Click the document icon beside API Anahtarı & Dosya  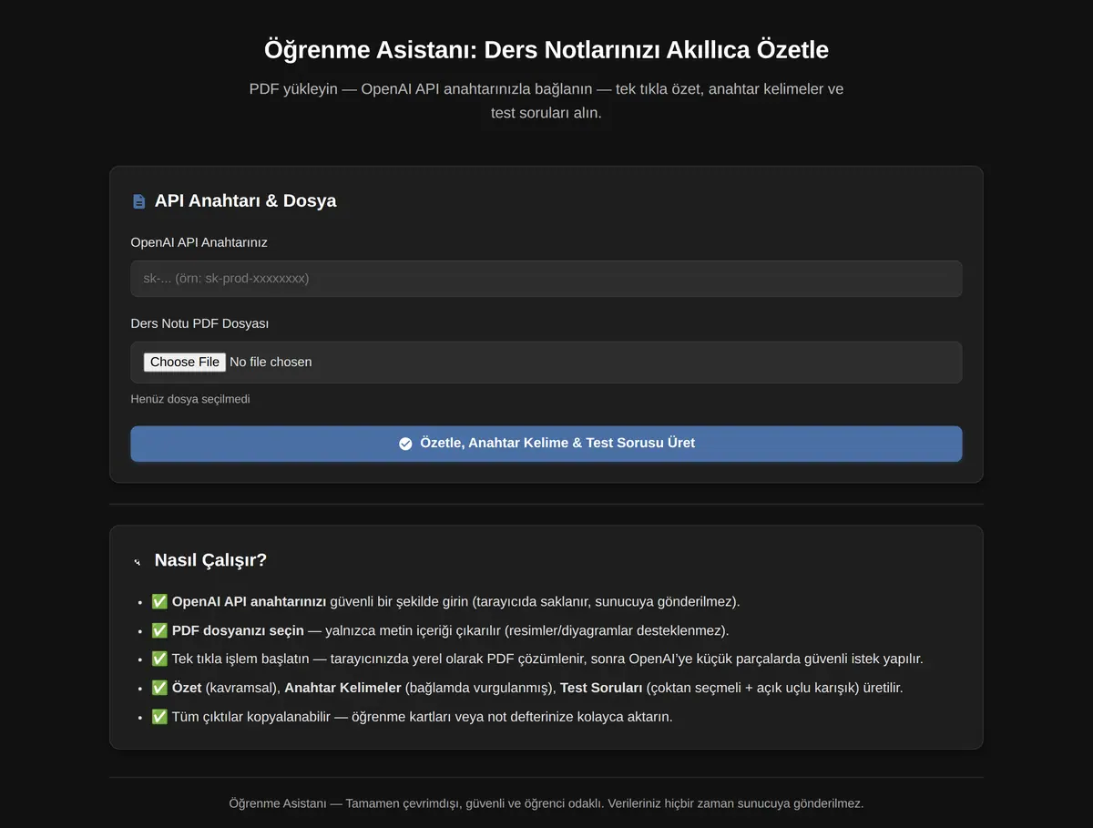138,201
